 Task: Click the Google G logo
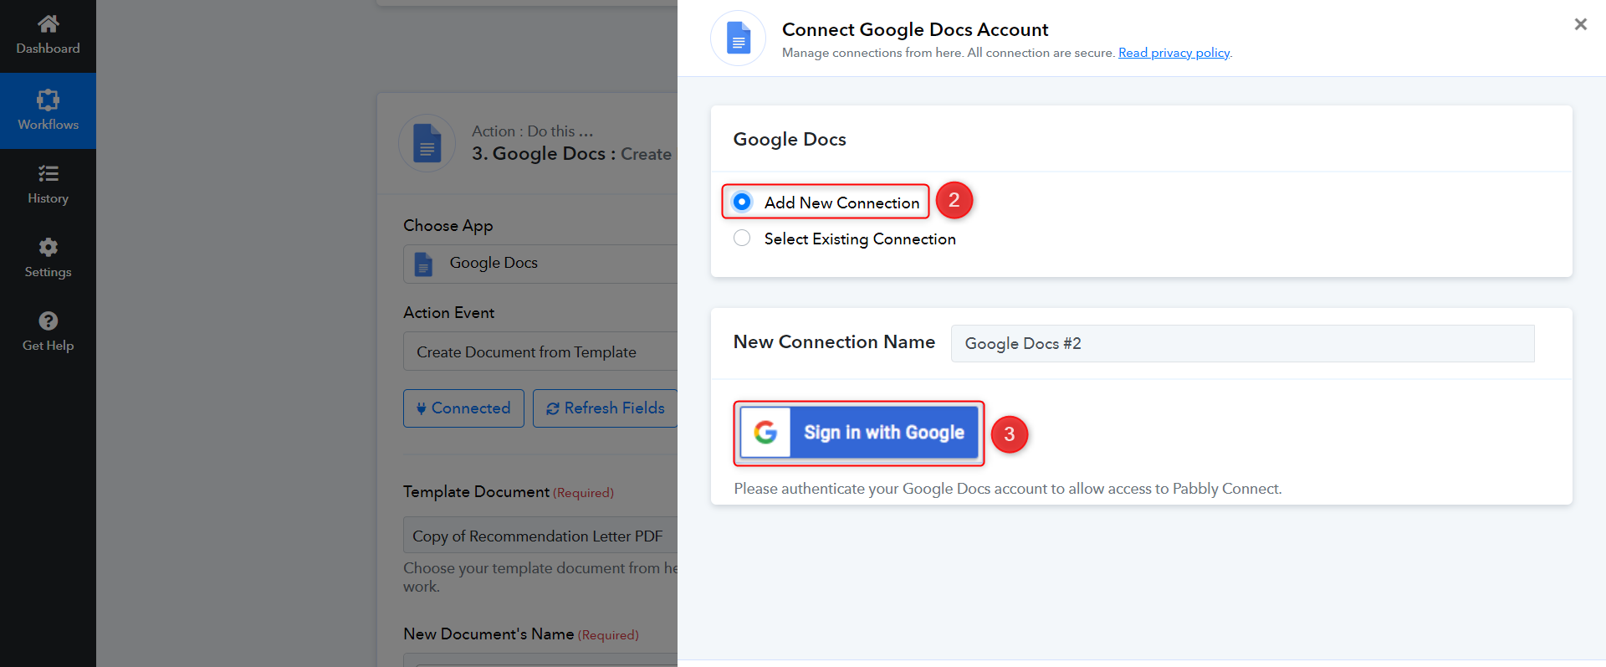pos(765,432)
